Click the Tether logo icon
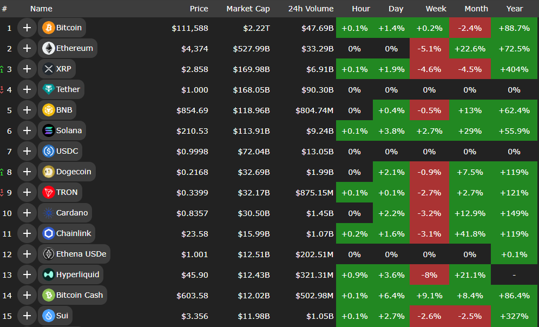539x327 pixels. pyautogui.click(x=49, y=89)
